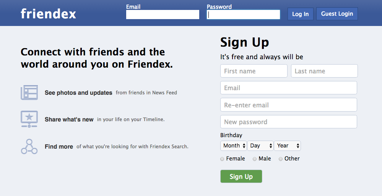Viewport: 382px width, 196px height.
Task: Select the Male radio button
Action: [255, 159]
